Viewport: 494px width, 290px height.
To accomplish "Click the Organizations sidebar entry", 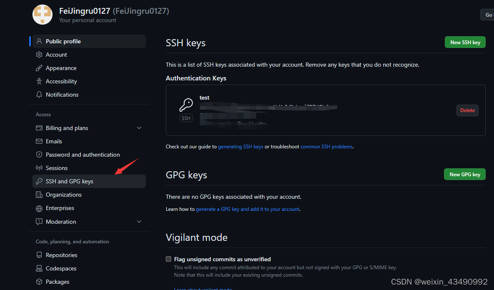I will click(62, 195).
